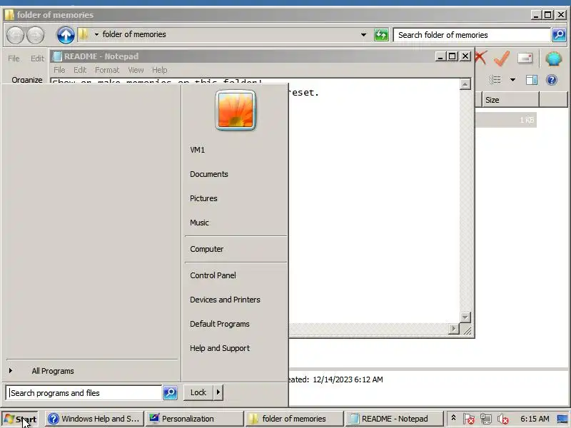
Task: Click the Show desktop icon in tray
Action: [562, 419]
